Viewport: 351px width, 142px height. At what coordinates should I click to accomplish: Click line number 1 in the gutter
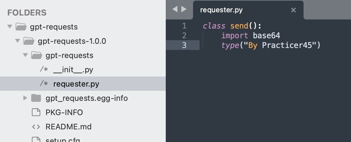point(185,26)
